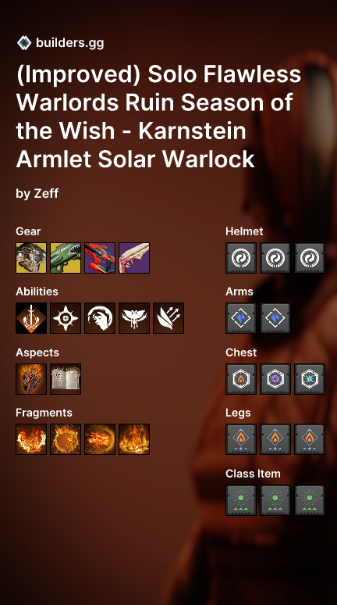The height and width of the screenshot is (605, 337).
Task: Click the second Arms mod icon
Action: [x=275, y=318]
